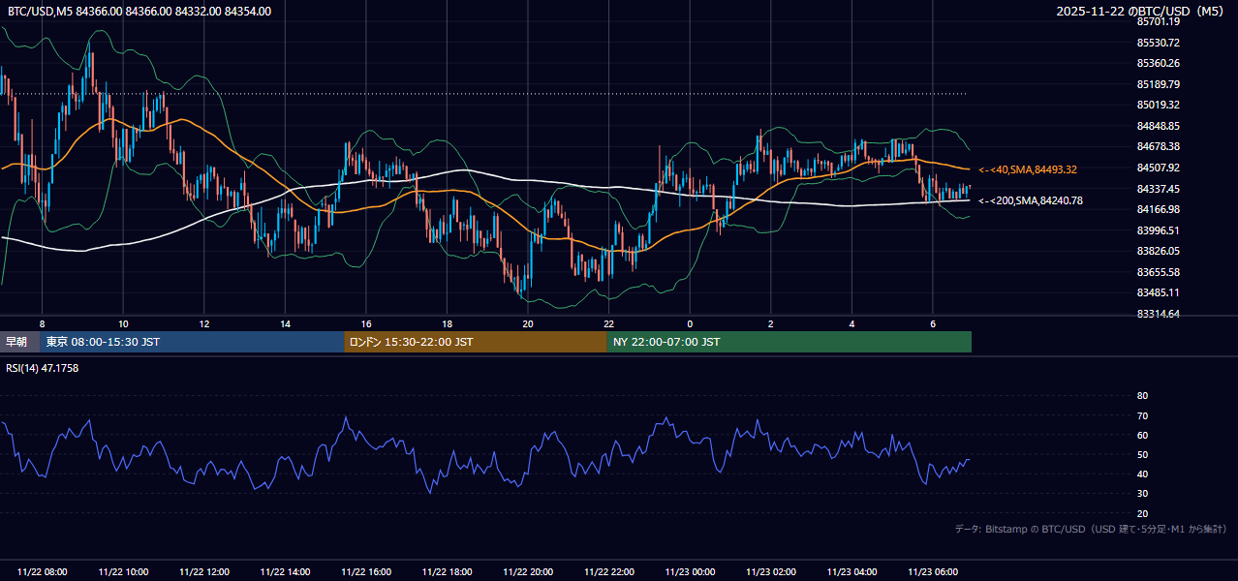1238x581 pixels.
Task: Click price axis label 85189.79
Action: point(1158,84)
